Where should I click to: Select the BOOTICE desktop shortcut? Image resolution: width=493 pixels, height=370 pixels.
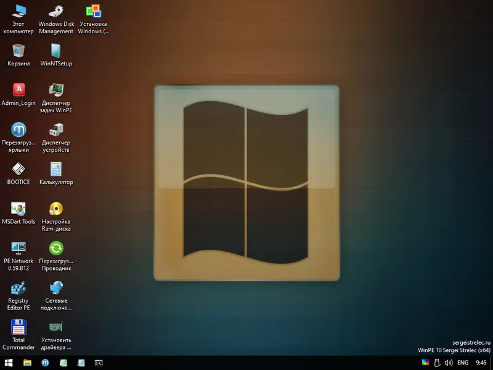(18, 174)
